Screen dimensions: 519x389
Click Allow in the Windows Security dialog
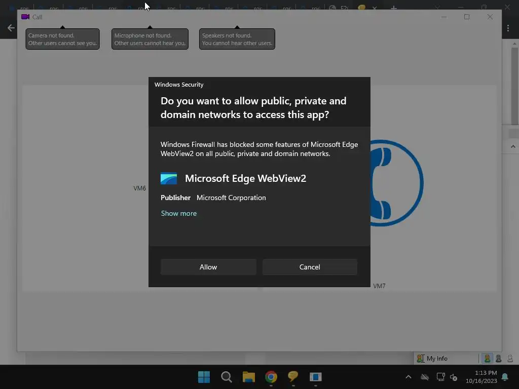(x=208, y=267)
